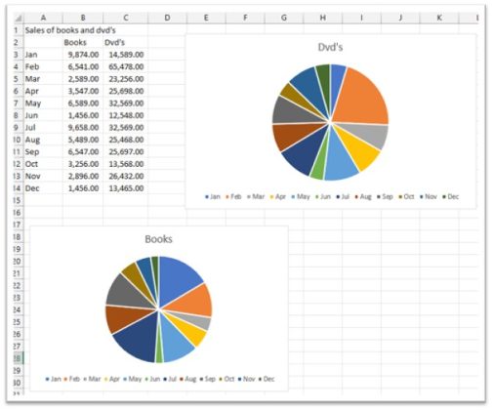Screen dimensions: 492x410
Task: Select row 5 header
Action: coord(17,79)
